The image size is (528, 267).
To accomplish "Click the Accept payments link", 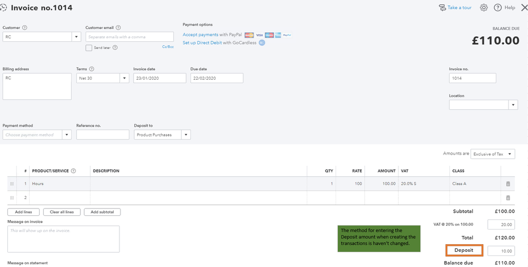I will (200, 35).
